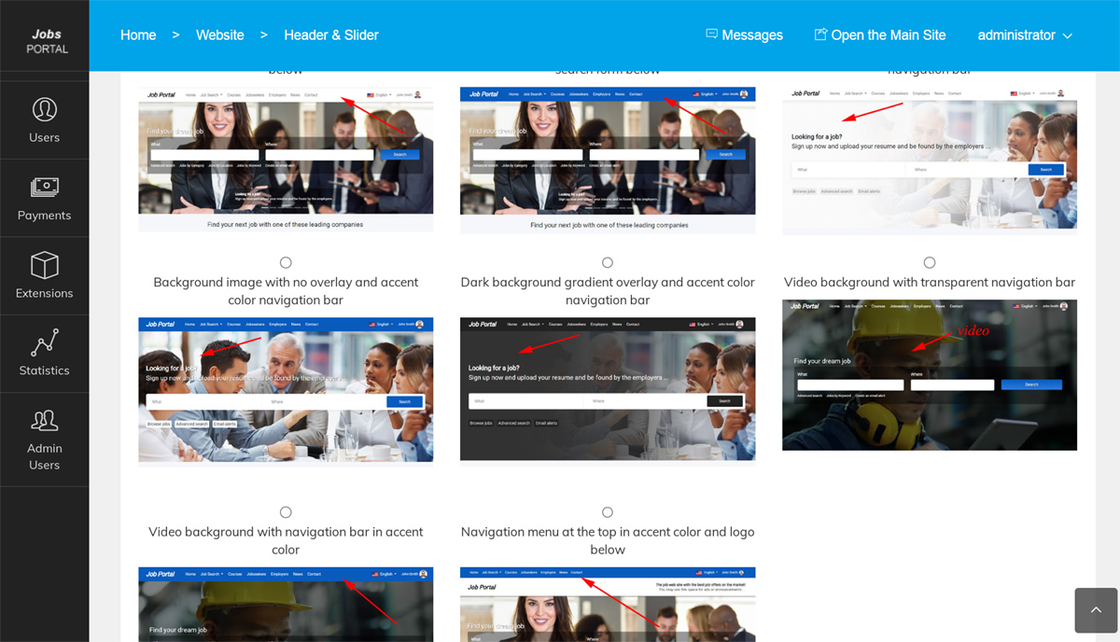Click the Payments sidebar label
This screenshot has height=642, width=1120.
[44, 216]
